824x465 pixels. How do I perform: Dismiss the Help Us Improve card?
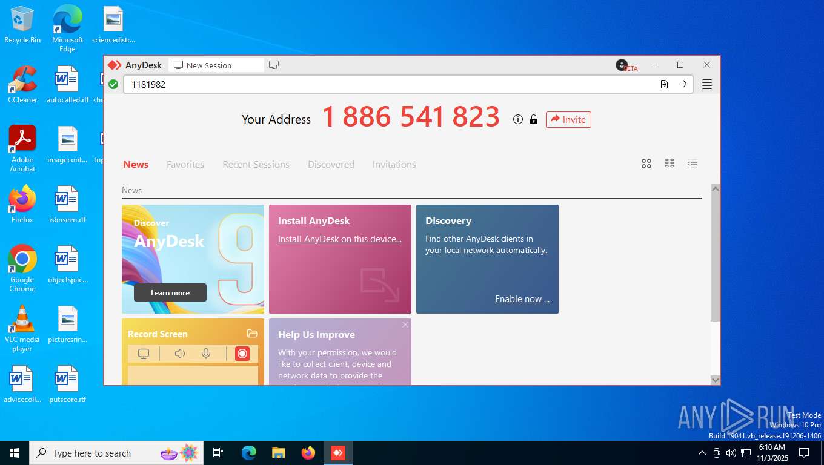(x=405, y=325)
